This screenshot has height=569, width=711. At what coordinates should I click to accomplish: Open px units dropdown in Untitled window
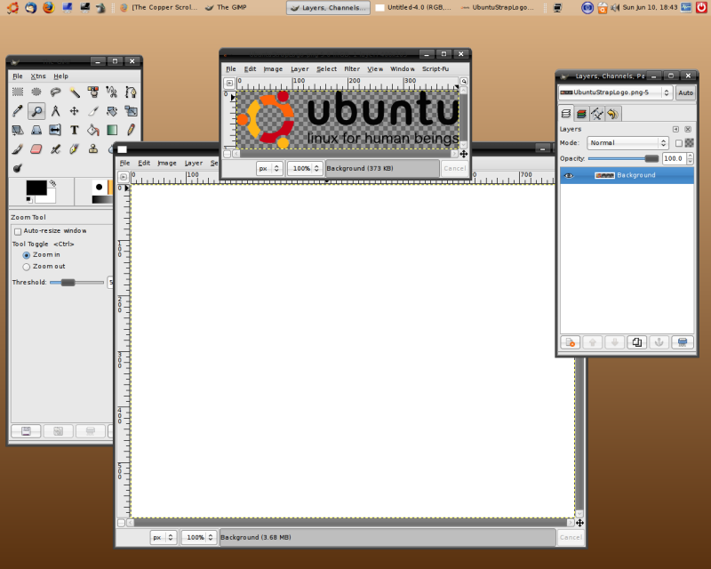pyautogui.click(x=163, y=537)
